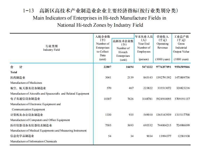Select the employees value 9034
202x150 pixels.
[x=149, y=136]
